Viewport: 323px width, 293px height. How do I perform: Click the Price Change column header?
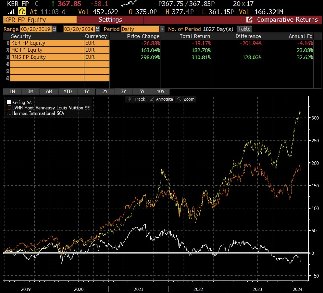(143, 36)
